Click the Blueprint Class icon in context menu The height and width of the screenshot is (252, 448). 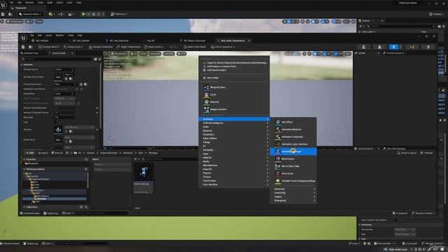[206, 87]
